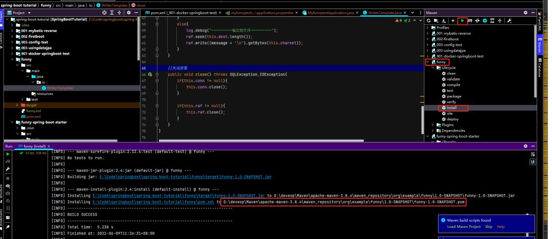This screenshot has width=552, height=239.
Task: Click the Load Maven Project link
Action: coord(464,226)
